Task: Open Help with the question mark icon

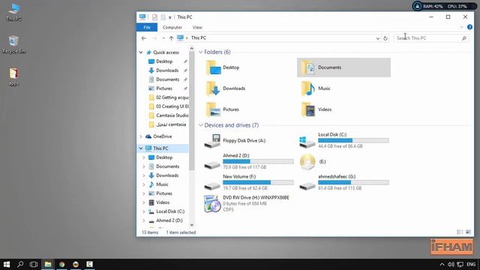Action: click(469, 27)
